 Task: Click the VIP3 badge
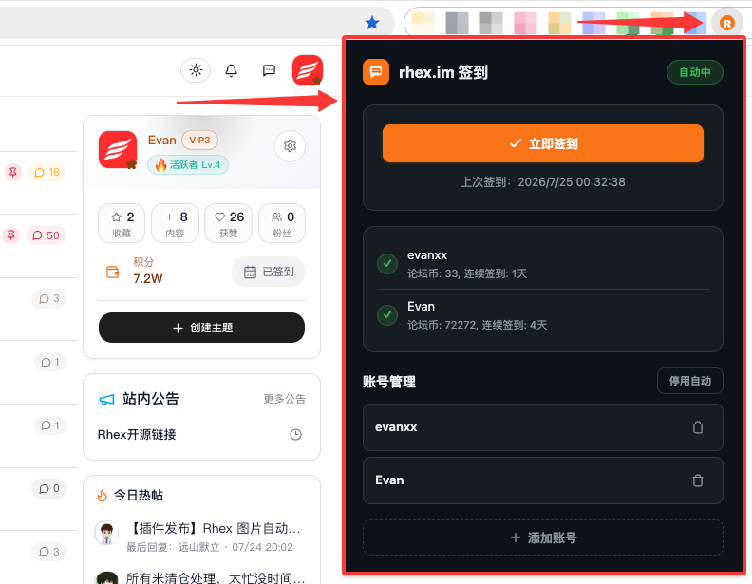point(199,140)
